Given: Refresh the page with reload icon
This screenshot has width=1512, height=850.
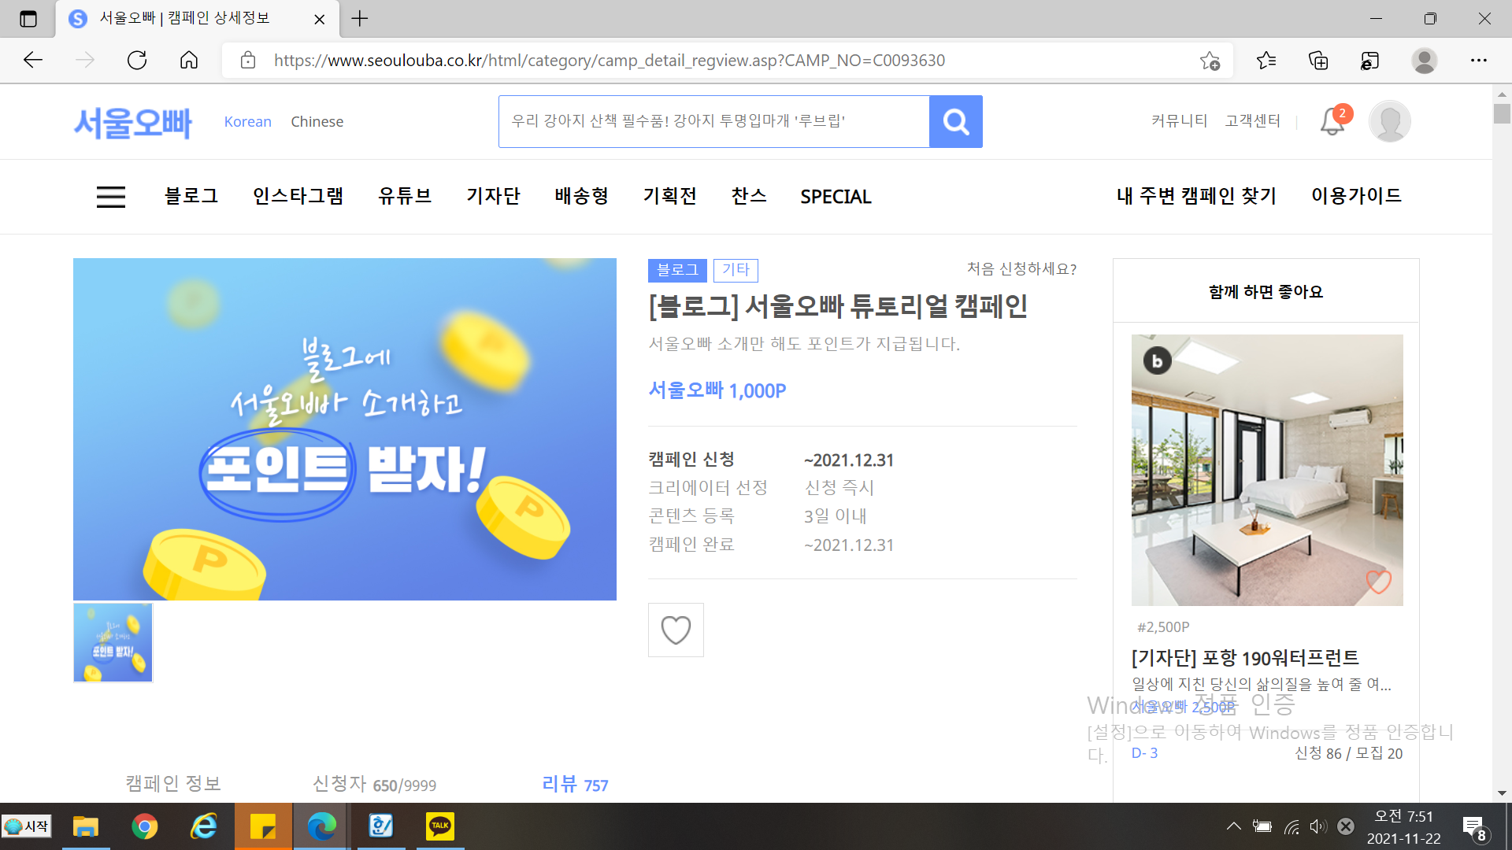Looking at the screenshot, I should point(137,61).
